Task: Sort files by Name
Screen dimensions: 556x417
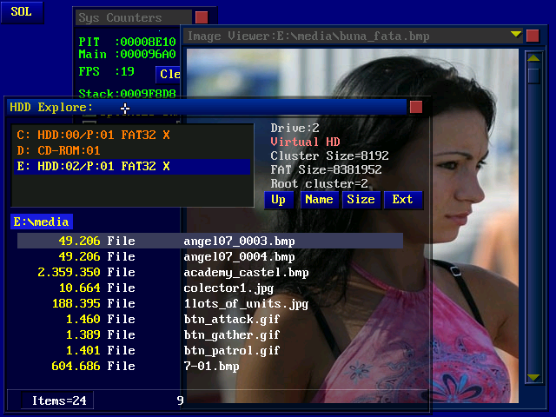Action: pyautogui.click(x=319, y=200)
